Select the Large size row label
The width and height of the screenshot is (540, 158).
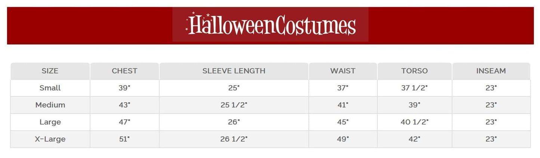tap(50, 122)
